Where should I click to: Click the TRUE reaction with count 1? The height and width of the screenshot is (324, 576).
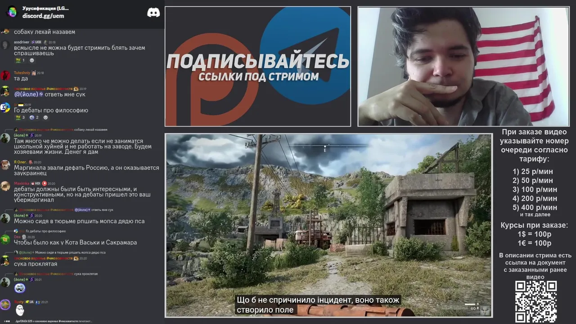click(20, 60)
